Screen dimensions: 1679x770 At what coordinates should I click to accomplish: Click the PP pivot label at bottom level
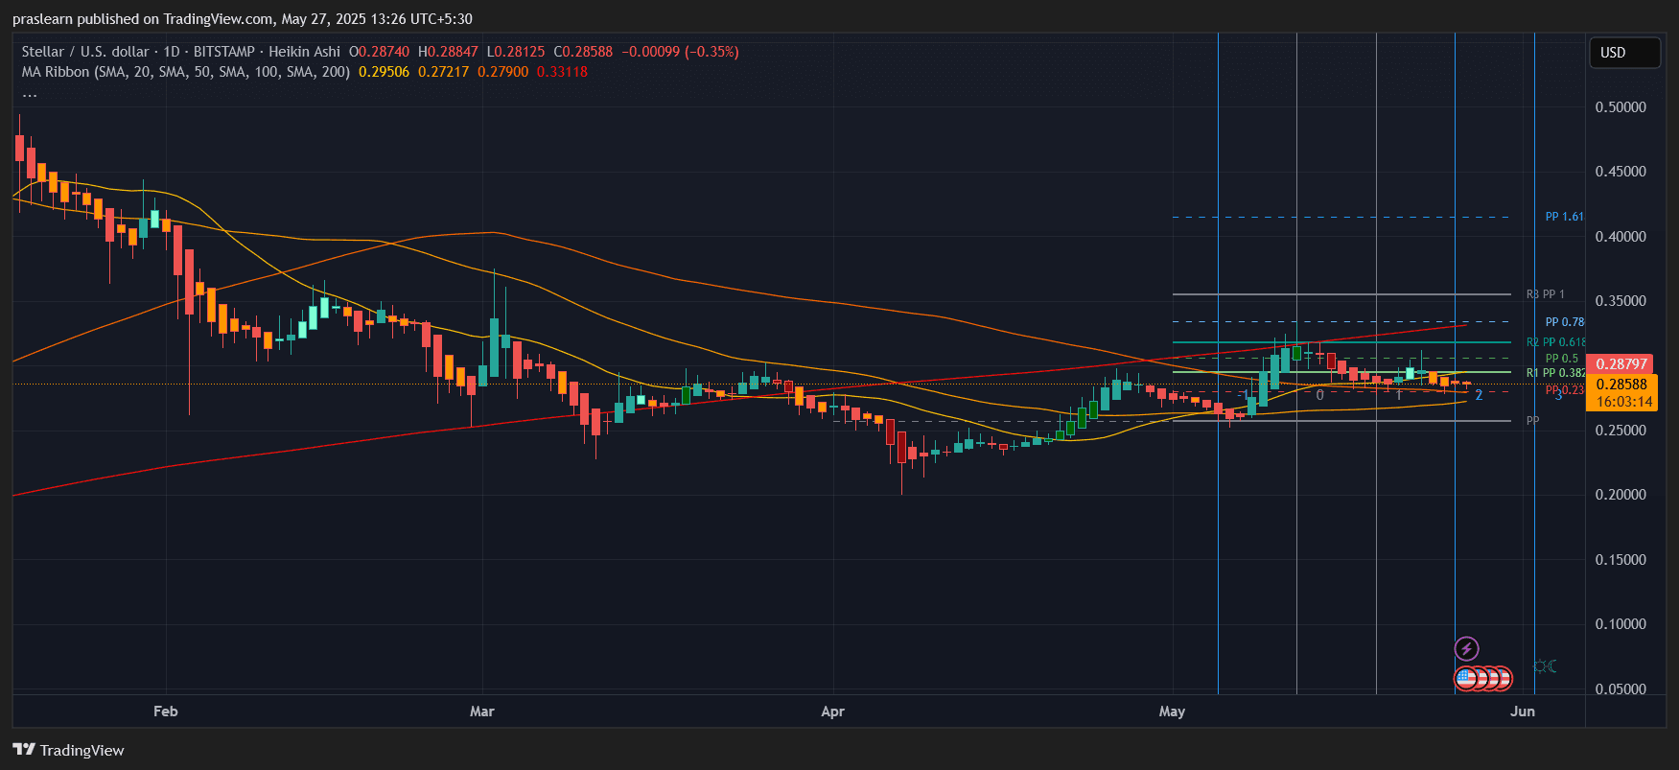1532,421
